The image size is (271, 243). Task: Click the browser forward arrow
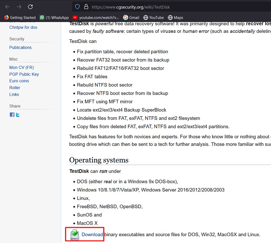tap(19, 7)
